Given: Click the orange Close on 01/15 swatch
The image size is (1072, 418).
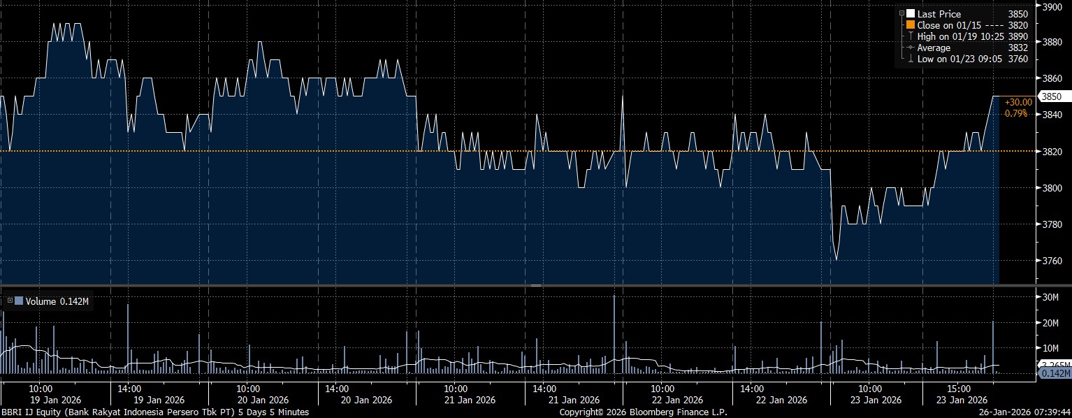Looking at the screenshot, I should click(910, 25).
